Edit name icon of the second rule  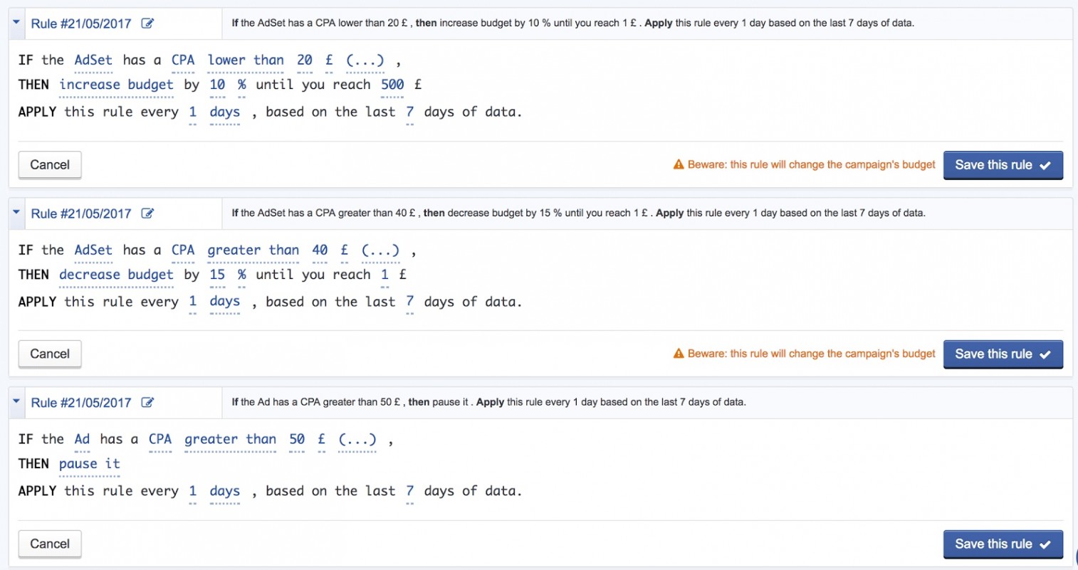pos(147,213)
